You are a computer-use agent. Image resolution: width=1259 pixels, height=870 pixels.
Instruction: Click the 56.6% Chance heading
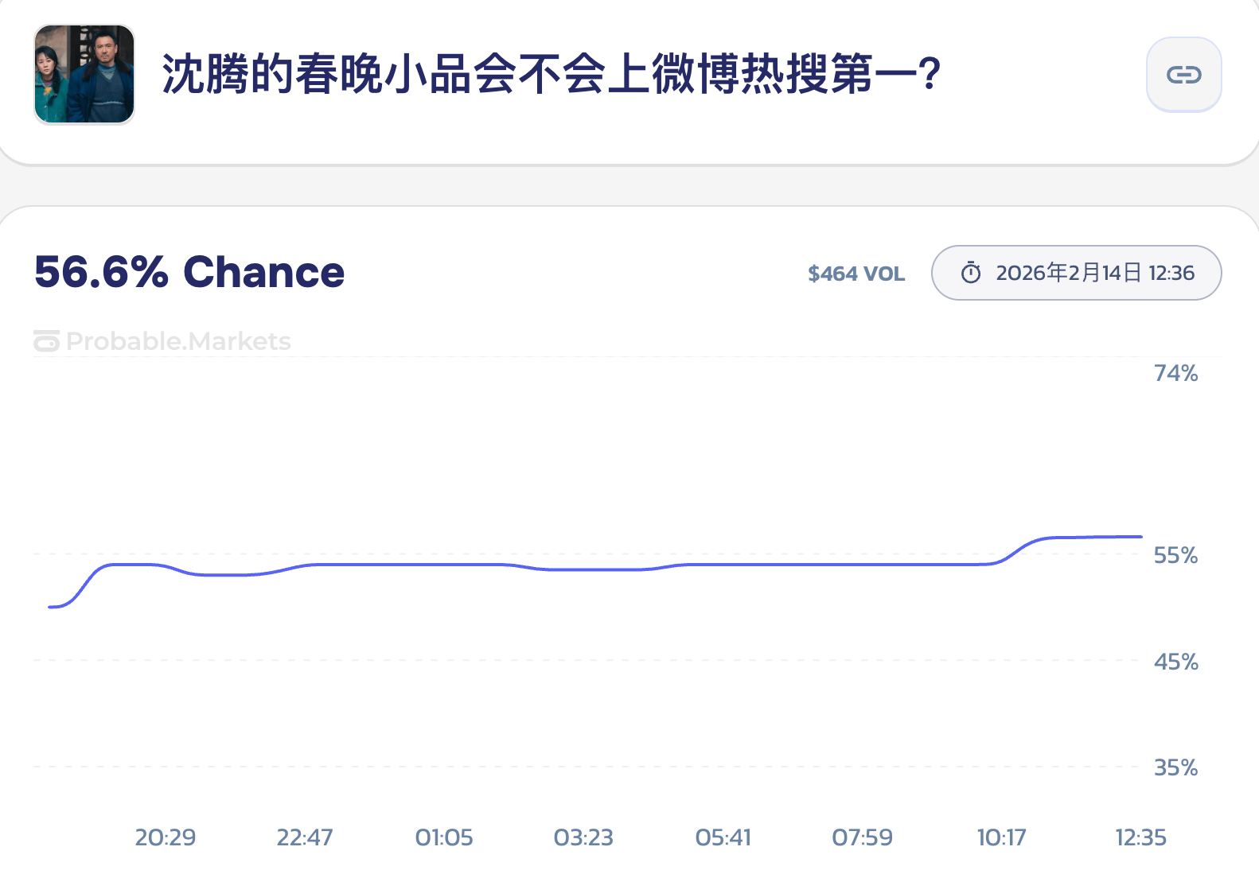pyautogui.click(x=189, y=272)
